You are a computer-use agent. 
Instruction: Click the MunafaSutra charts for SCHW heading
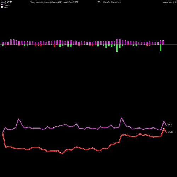point(55,2)
